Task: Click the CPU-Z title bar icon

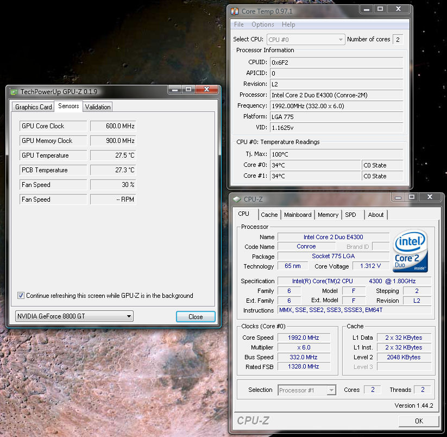Action: 237,199
